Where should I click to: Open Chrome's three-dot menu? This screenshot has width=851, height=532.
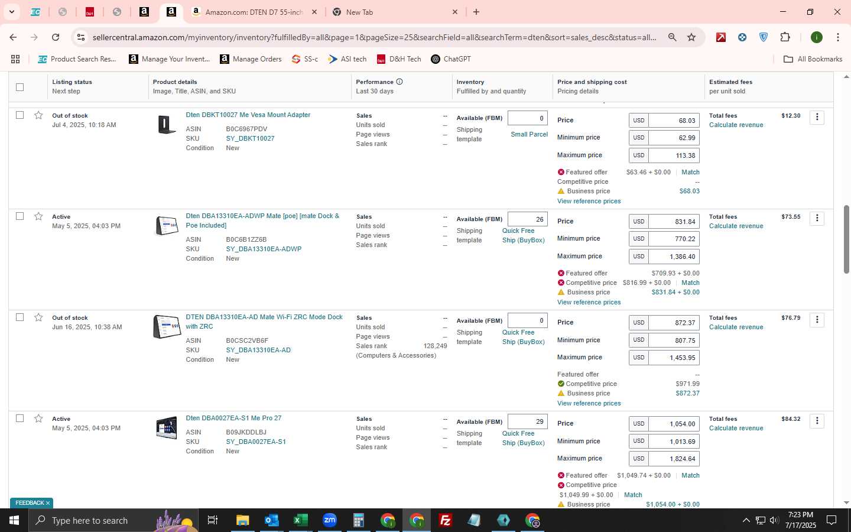(837, 37)
